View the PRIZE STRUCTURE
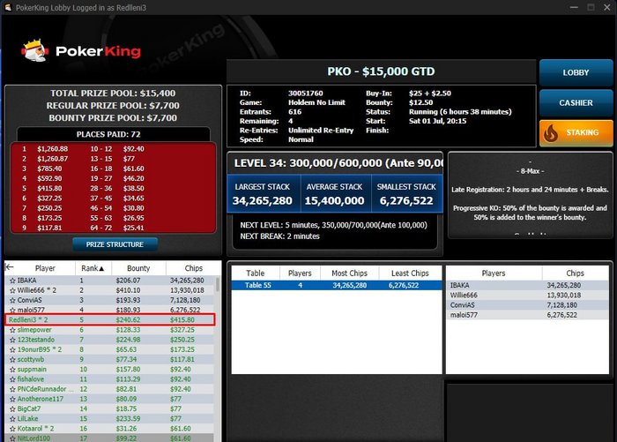617x442 pixels. pos(115,244)
